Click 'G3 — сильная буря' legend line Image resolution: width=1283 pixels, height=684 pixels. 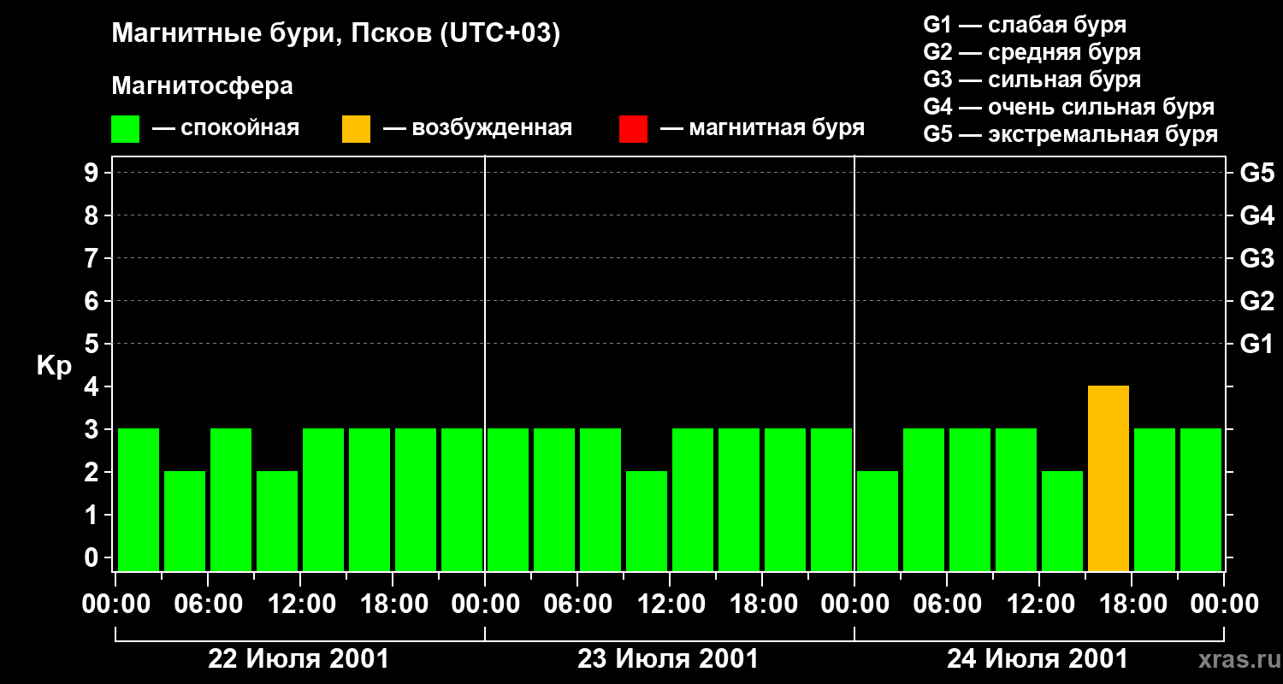click(1032, 80)
